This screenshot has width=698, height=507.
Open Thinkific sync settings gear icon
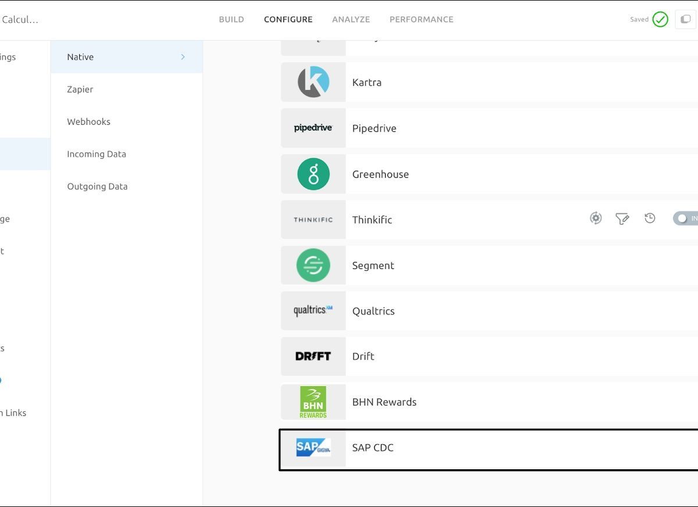click(596, 218)
